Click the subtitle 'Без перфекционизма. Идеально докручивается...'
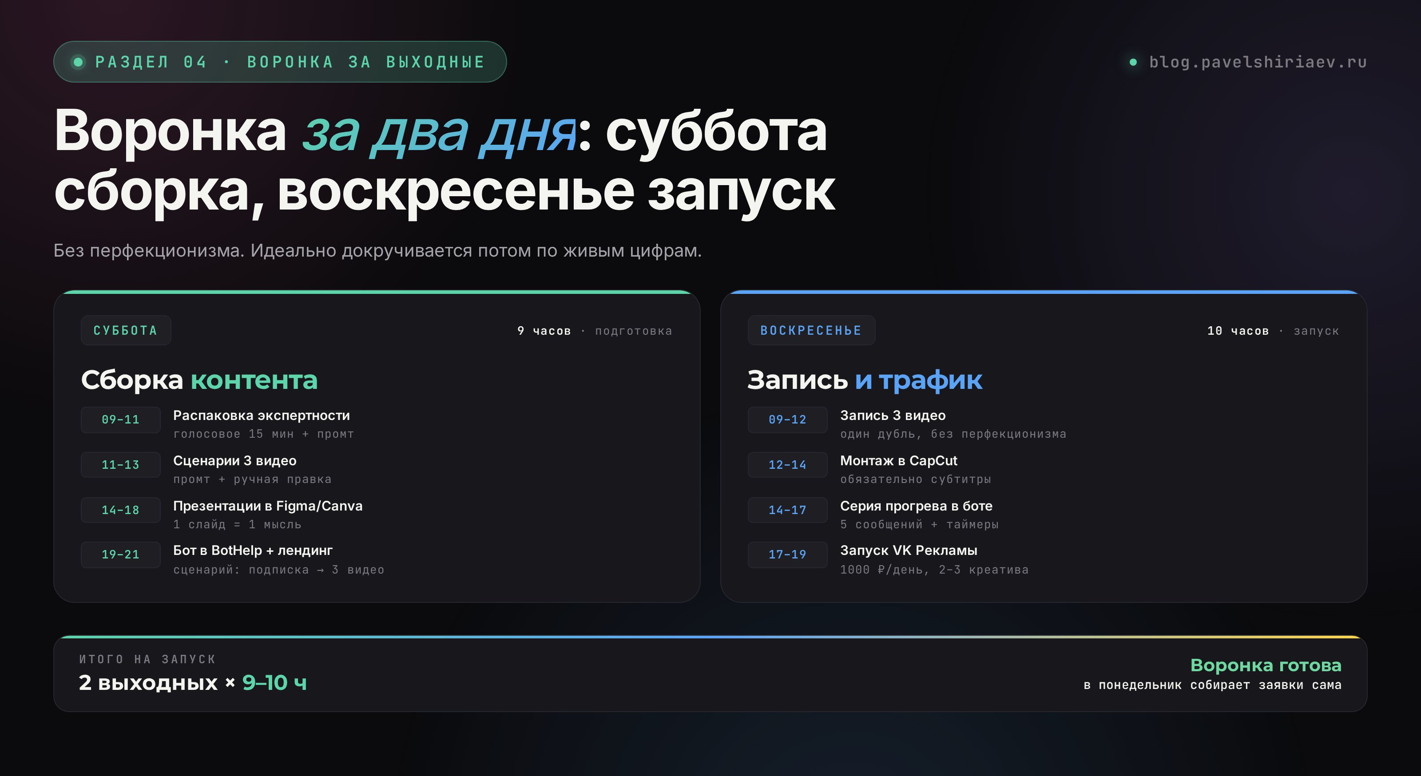1421x776 pixels. 377,250
